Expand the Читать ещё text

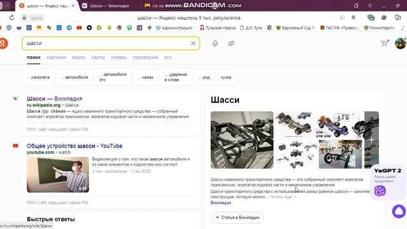(283, 197)
